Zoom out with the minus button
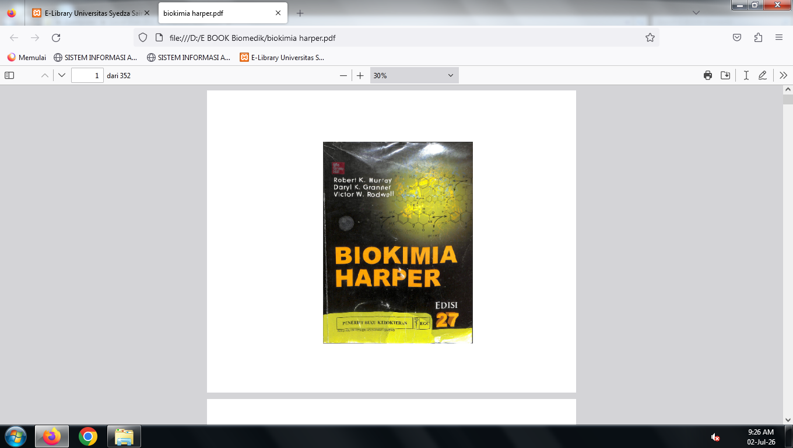Viewport: 793px width, 448px height. [x=343, y=75]
